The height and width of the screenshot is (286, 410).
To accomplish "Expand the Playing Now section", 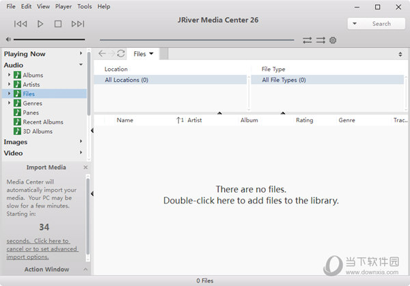I will 81,53.
